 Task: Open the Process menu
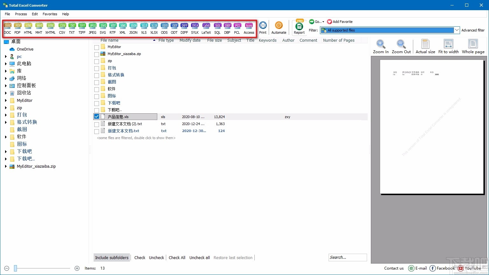(x=21, y=14)
